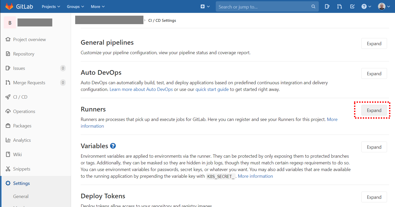Open the Groups dropdown menu
Image resolution: width=395 pixels, height=207 pixels.
click(75, 6)
